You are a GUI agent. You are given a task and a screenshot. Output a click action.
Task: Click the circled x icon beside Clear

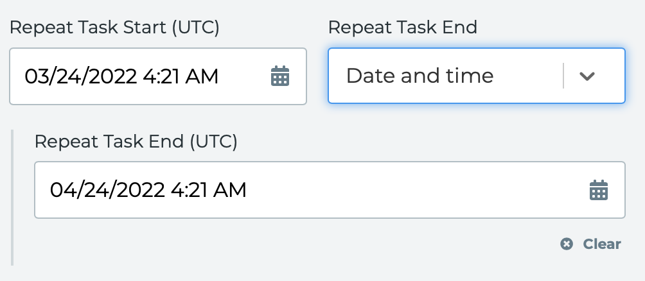pos(567,244)
